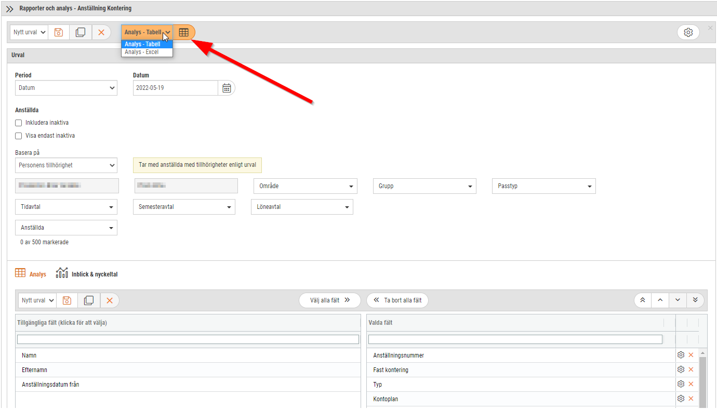Remove the Fast kontering field
The height and width of the screenshot is (409, 717).
click(691, 370)
